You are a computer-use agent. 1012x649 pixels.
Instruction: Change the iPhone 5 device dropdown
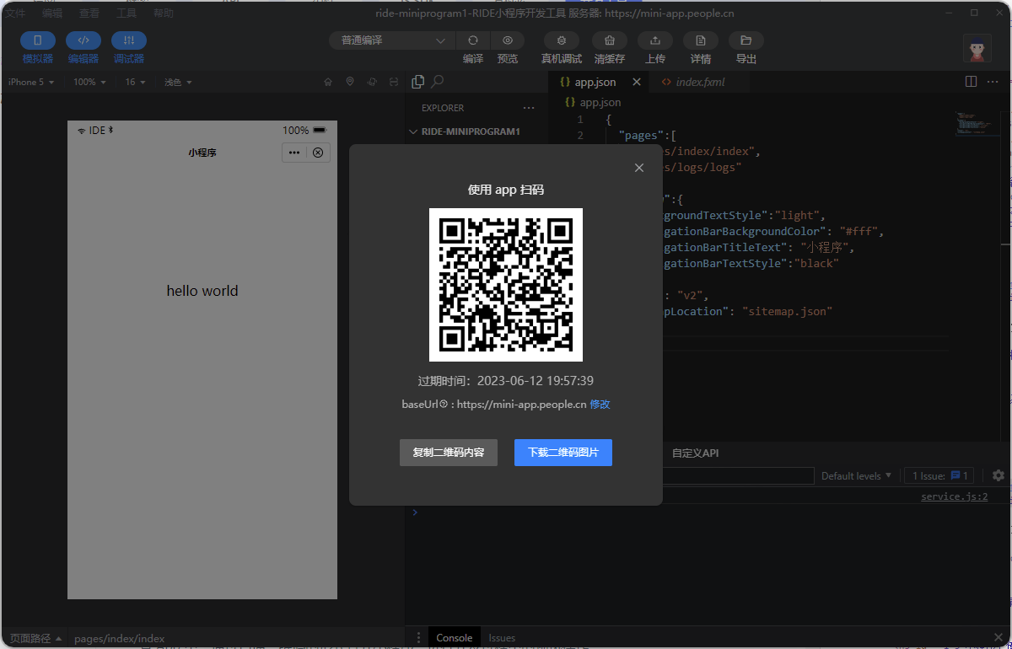coord(31,83)
